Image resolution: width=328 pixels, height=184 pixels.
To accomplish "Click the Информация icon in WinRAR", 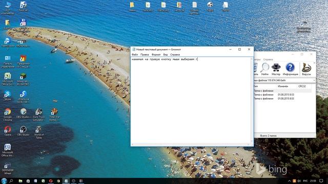I will (x=290, y=70).
